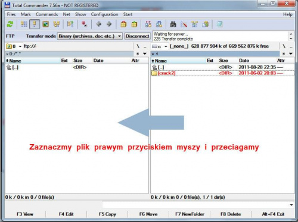Sort right panel by Name column

(178, 61)
